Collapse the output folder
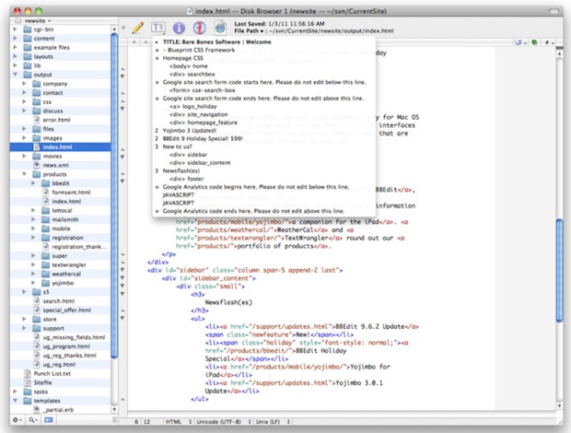The image size is (571, 433). [x=16, y=75]
